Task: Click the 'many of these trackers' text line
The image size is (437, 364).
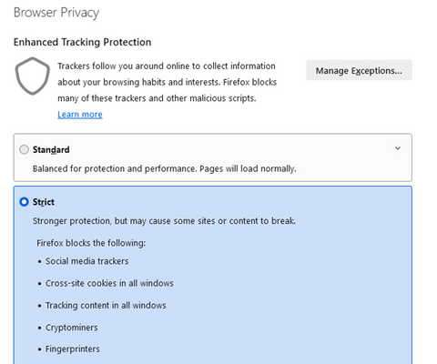Action: point(157,98)
